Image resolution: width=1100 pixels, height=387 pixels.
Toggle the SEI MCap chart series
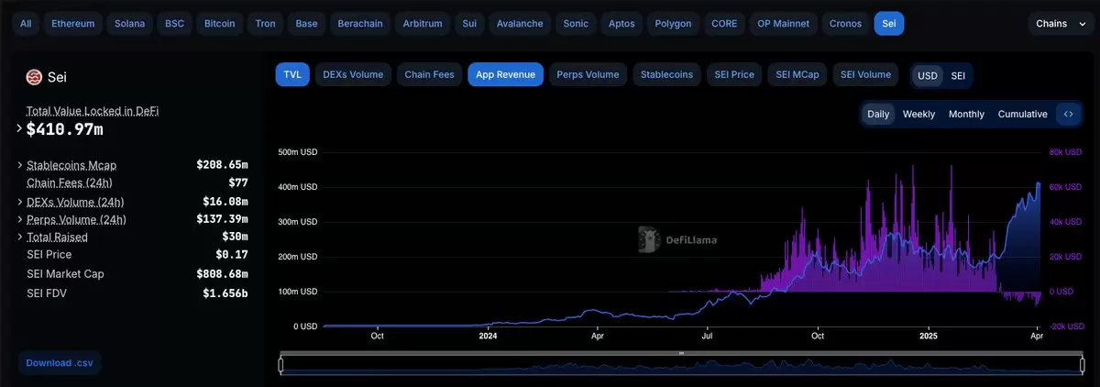pos(797,74)
